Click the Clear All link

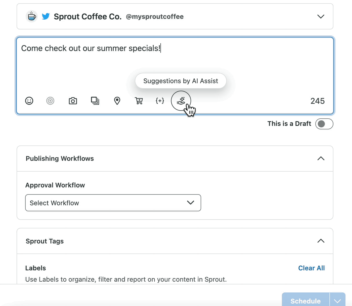311,268
